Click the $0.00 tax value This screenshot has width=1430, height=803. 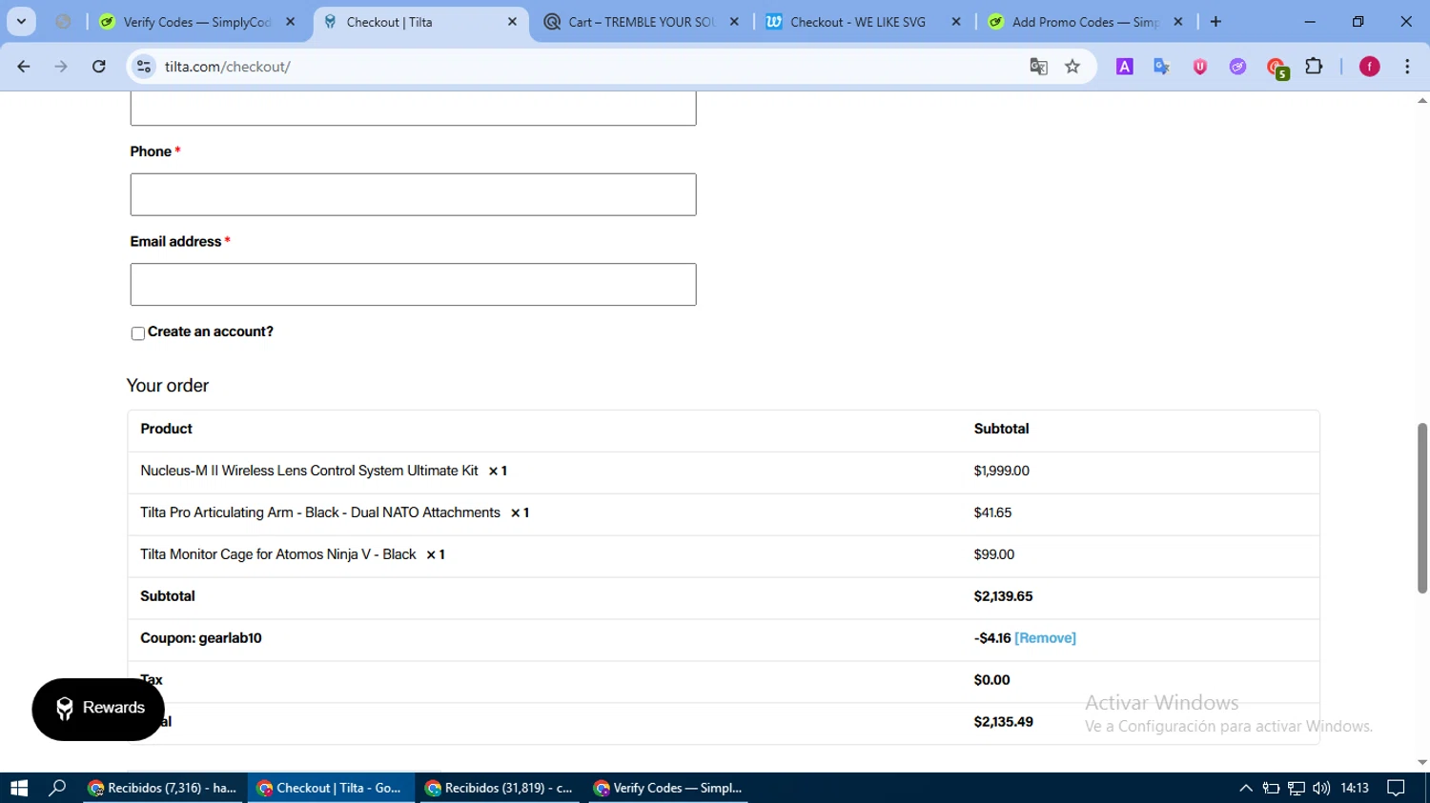click(x=991, y=680)
